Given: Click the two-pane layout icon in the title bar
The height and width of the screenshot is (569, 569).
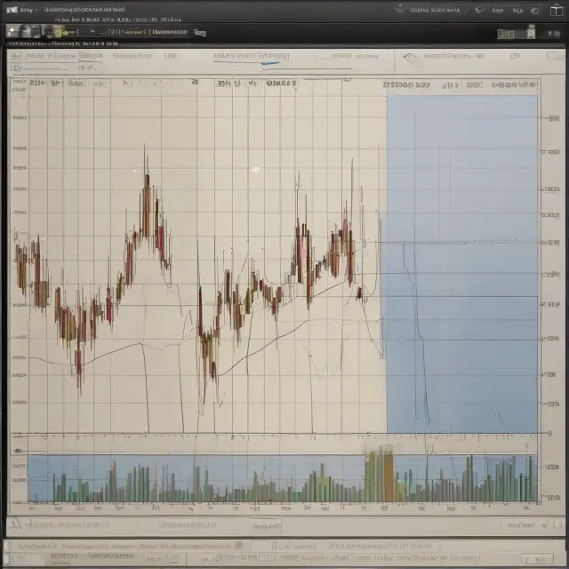Looking at the screenshot, I should pos(556,11).
